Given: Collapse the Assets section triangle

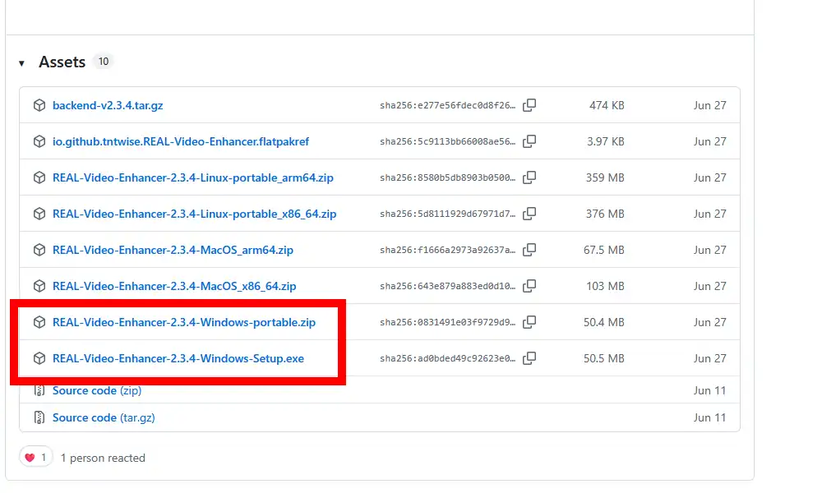Looking at the screenshot, I should (x=21, y=63).
